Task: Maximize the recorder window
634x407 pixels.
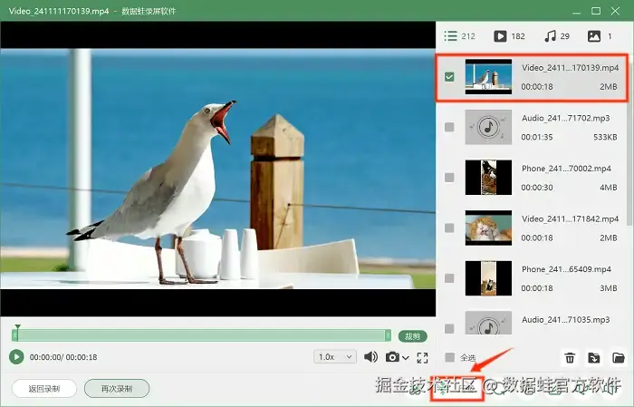Action: click(596, 11)
